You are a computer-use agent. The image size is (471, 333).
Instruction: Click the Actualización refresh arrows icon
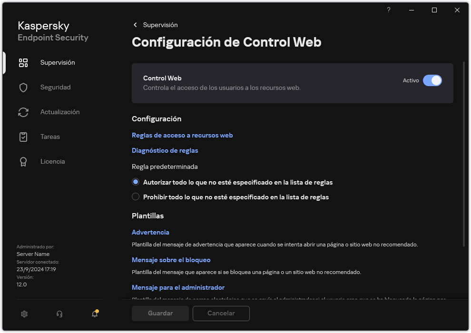coord(23,112)
